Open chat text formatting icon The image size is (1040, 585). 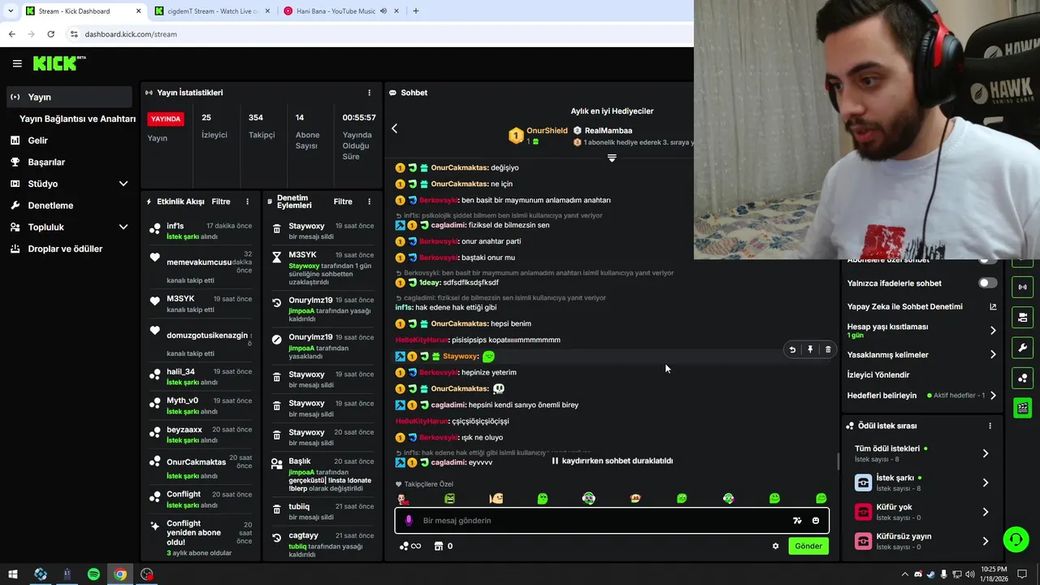point(797,521)
